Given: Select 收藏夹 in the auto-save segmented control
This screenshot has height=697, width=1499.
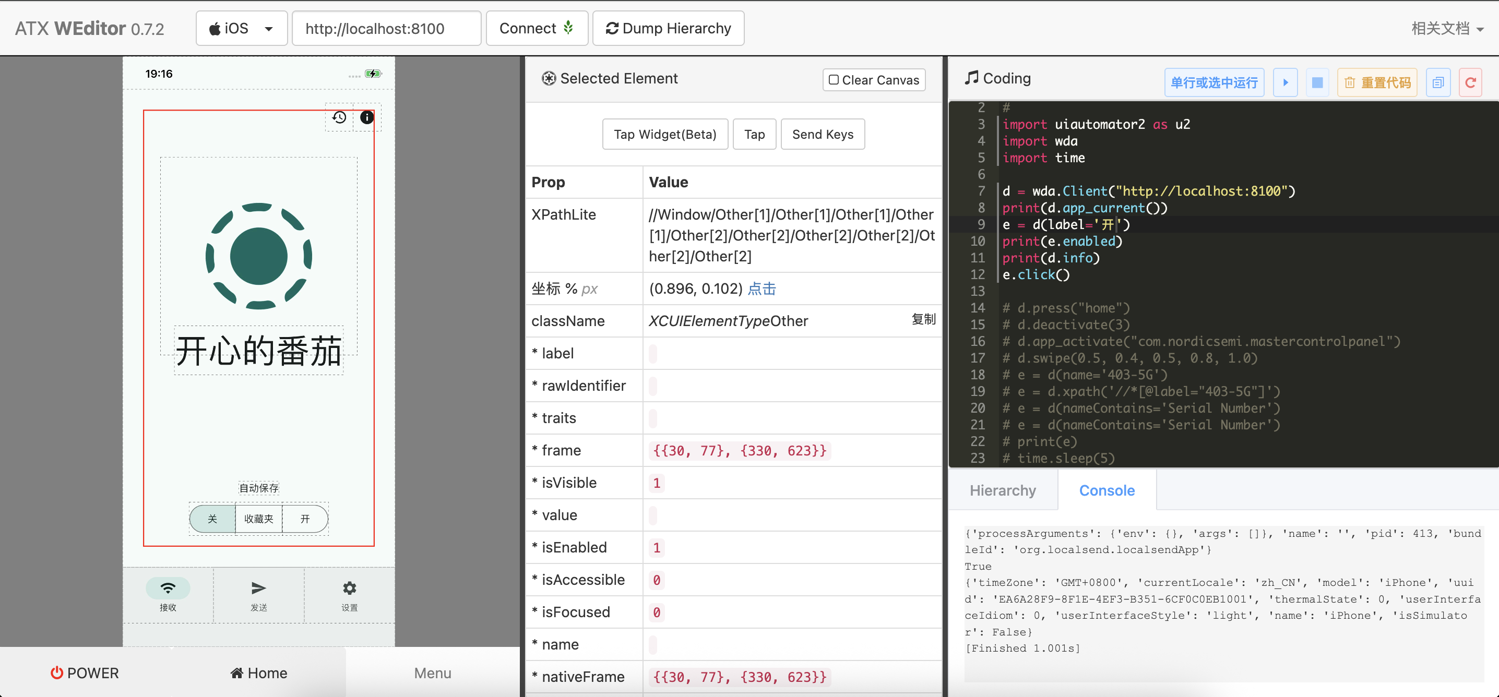Looking at the screenshot, I should click(x=258, y=519).
